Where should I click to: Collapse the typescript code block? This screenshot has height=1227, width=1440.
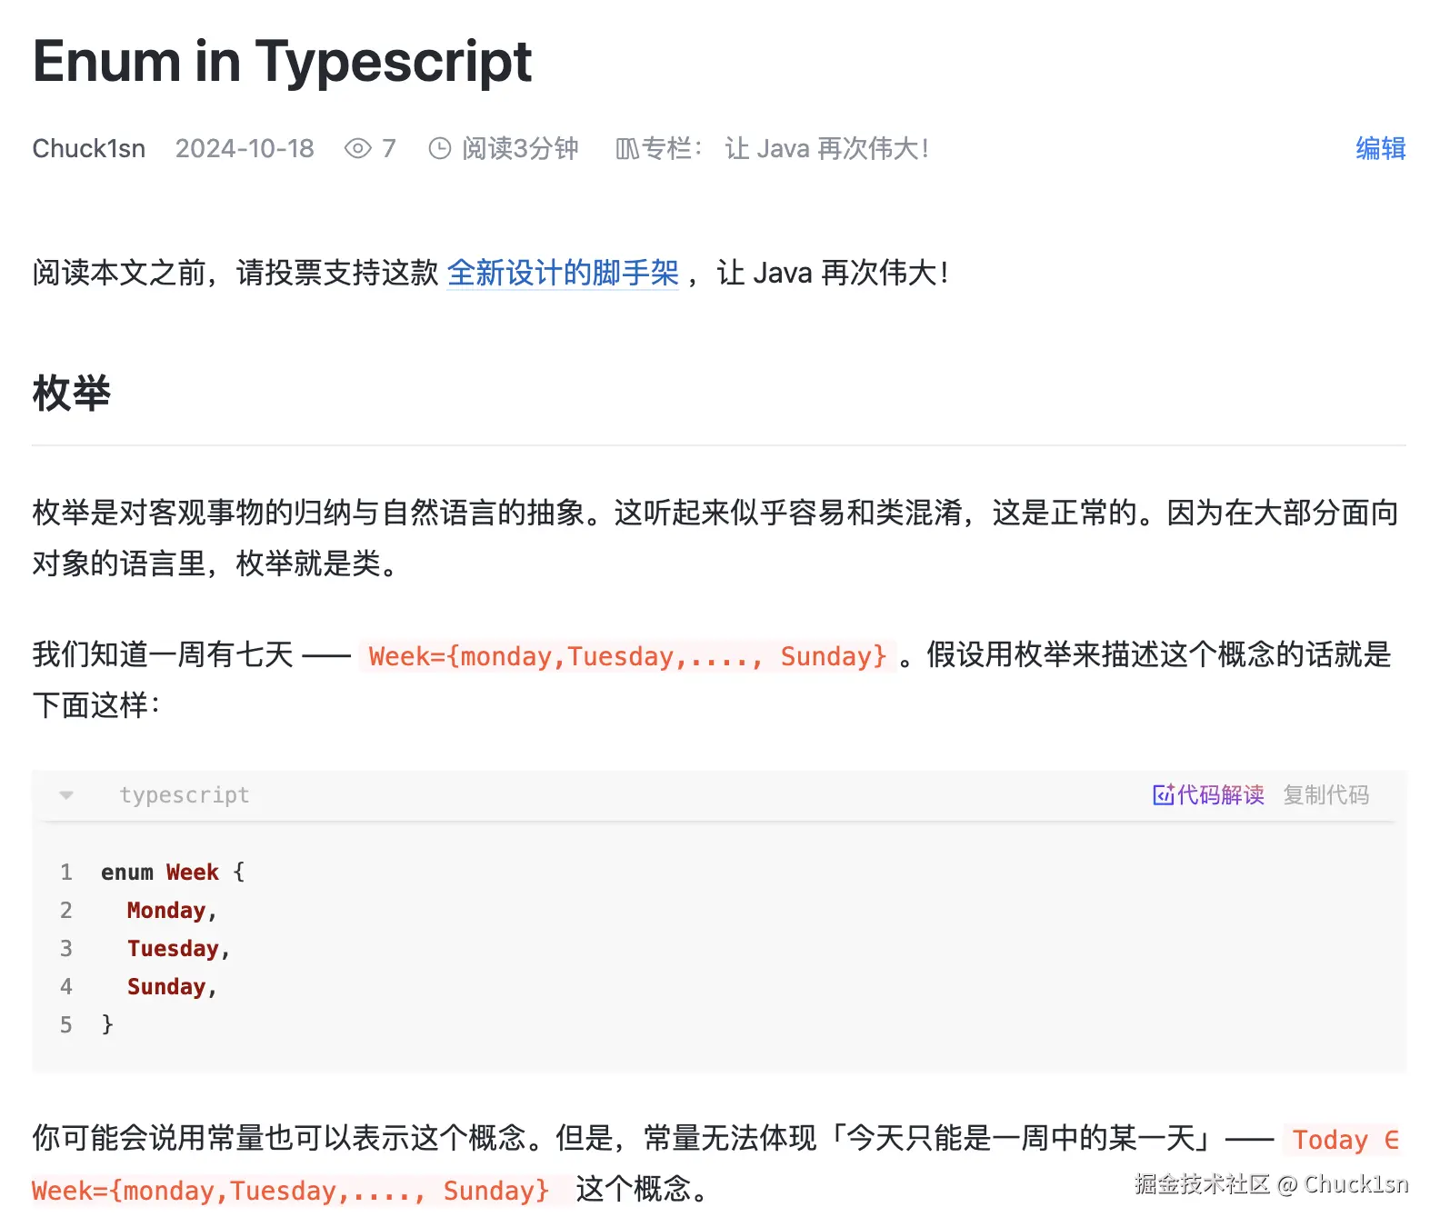(x=66, y=795)
